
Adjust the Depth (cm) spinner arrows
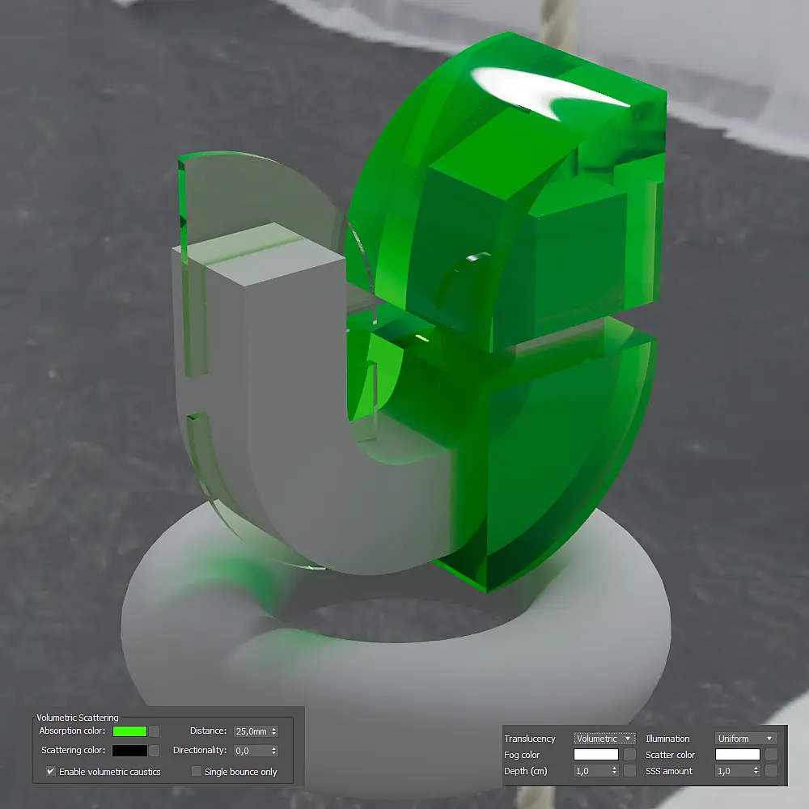615,771
